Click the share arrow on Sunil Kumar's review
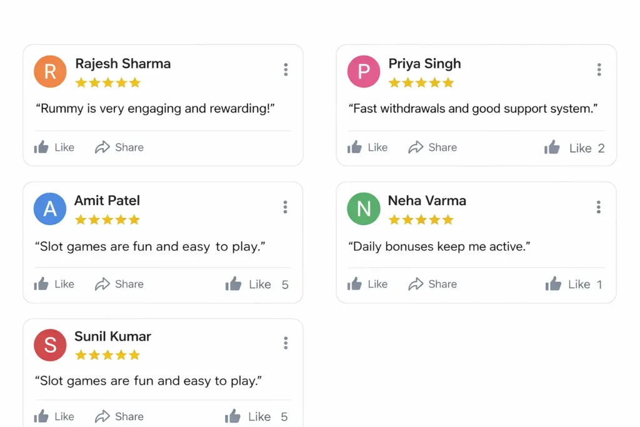Viewport: 640px width, 427px height. pos(102,416)
